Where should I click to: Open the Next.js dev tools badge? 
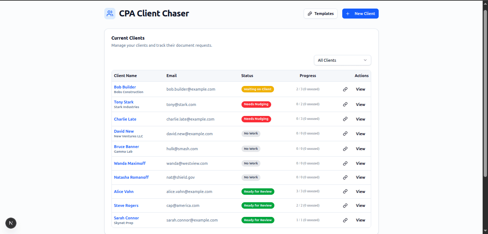click(x=11, y=223)
